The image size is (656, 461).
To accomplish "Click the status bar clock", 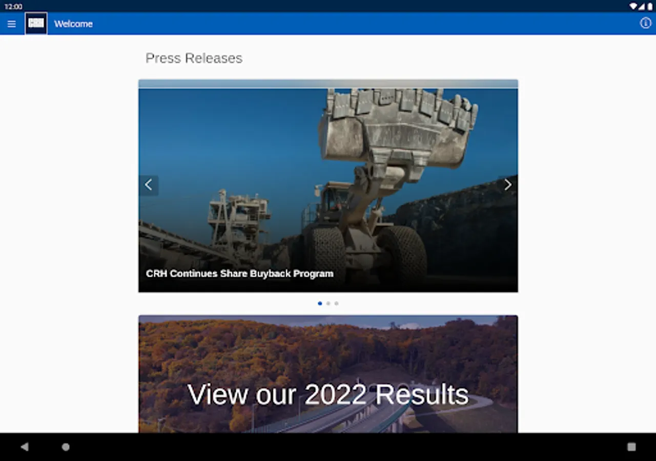I will click(x=13, y=6).
